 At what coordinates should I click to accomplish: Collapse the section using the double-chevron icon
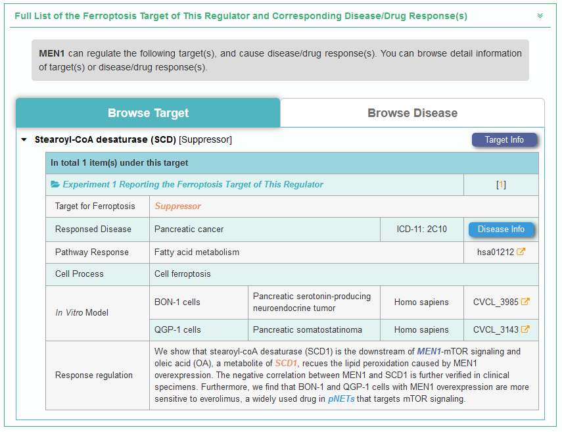coord(540,16)
